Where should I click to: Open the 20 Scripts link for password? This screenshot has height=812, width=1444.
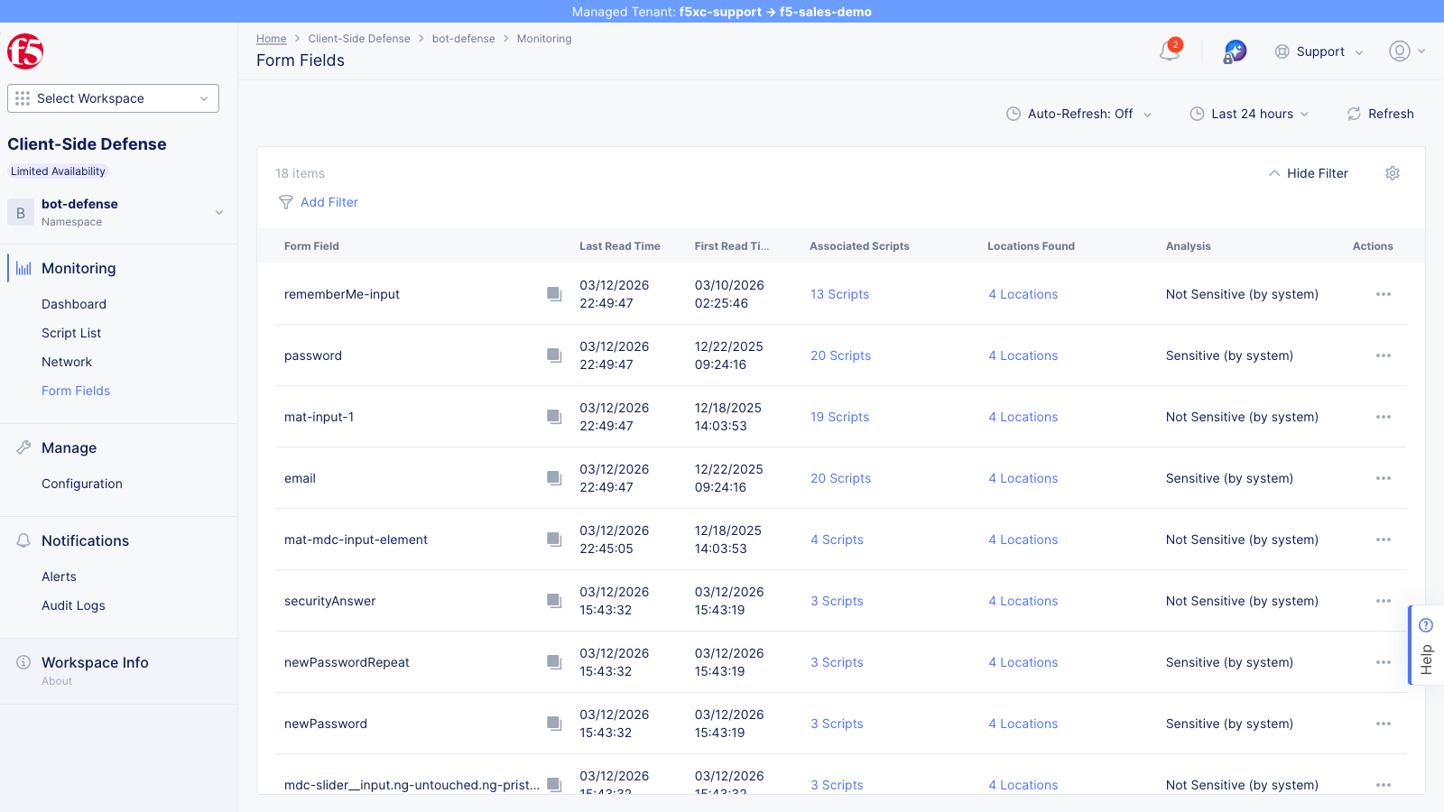coord(840,355)
